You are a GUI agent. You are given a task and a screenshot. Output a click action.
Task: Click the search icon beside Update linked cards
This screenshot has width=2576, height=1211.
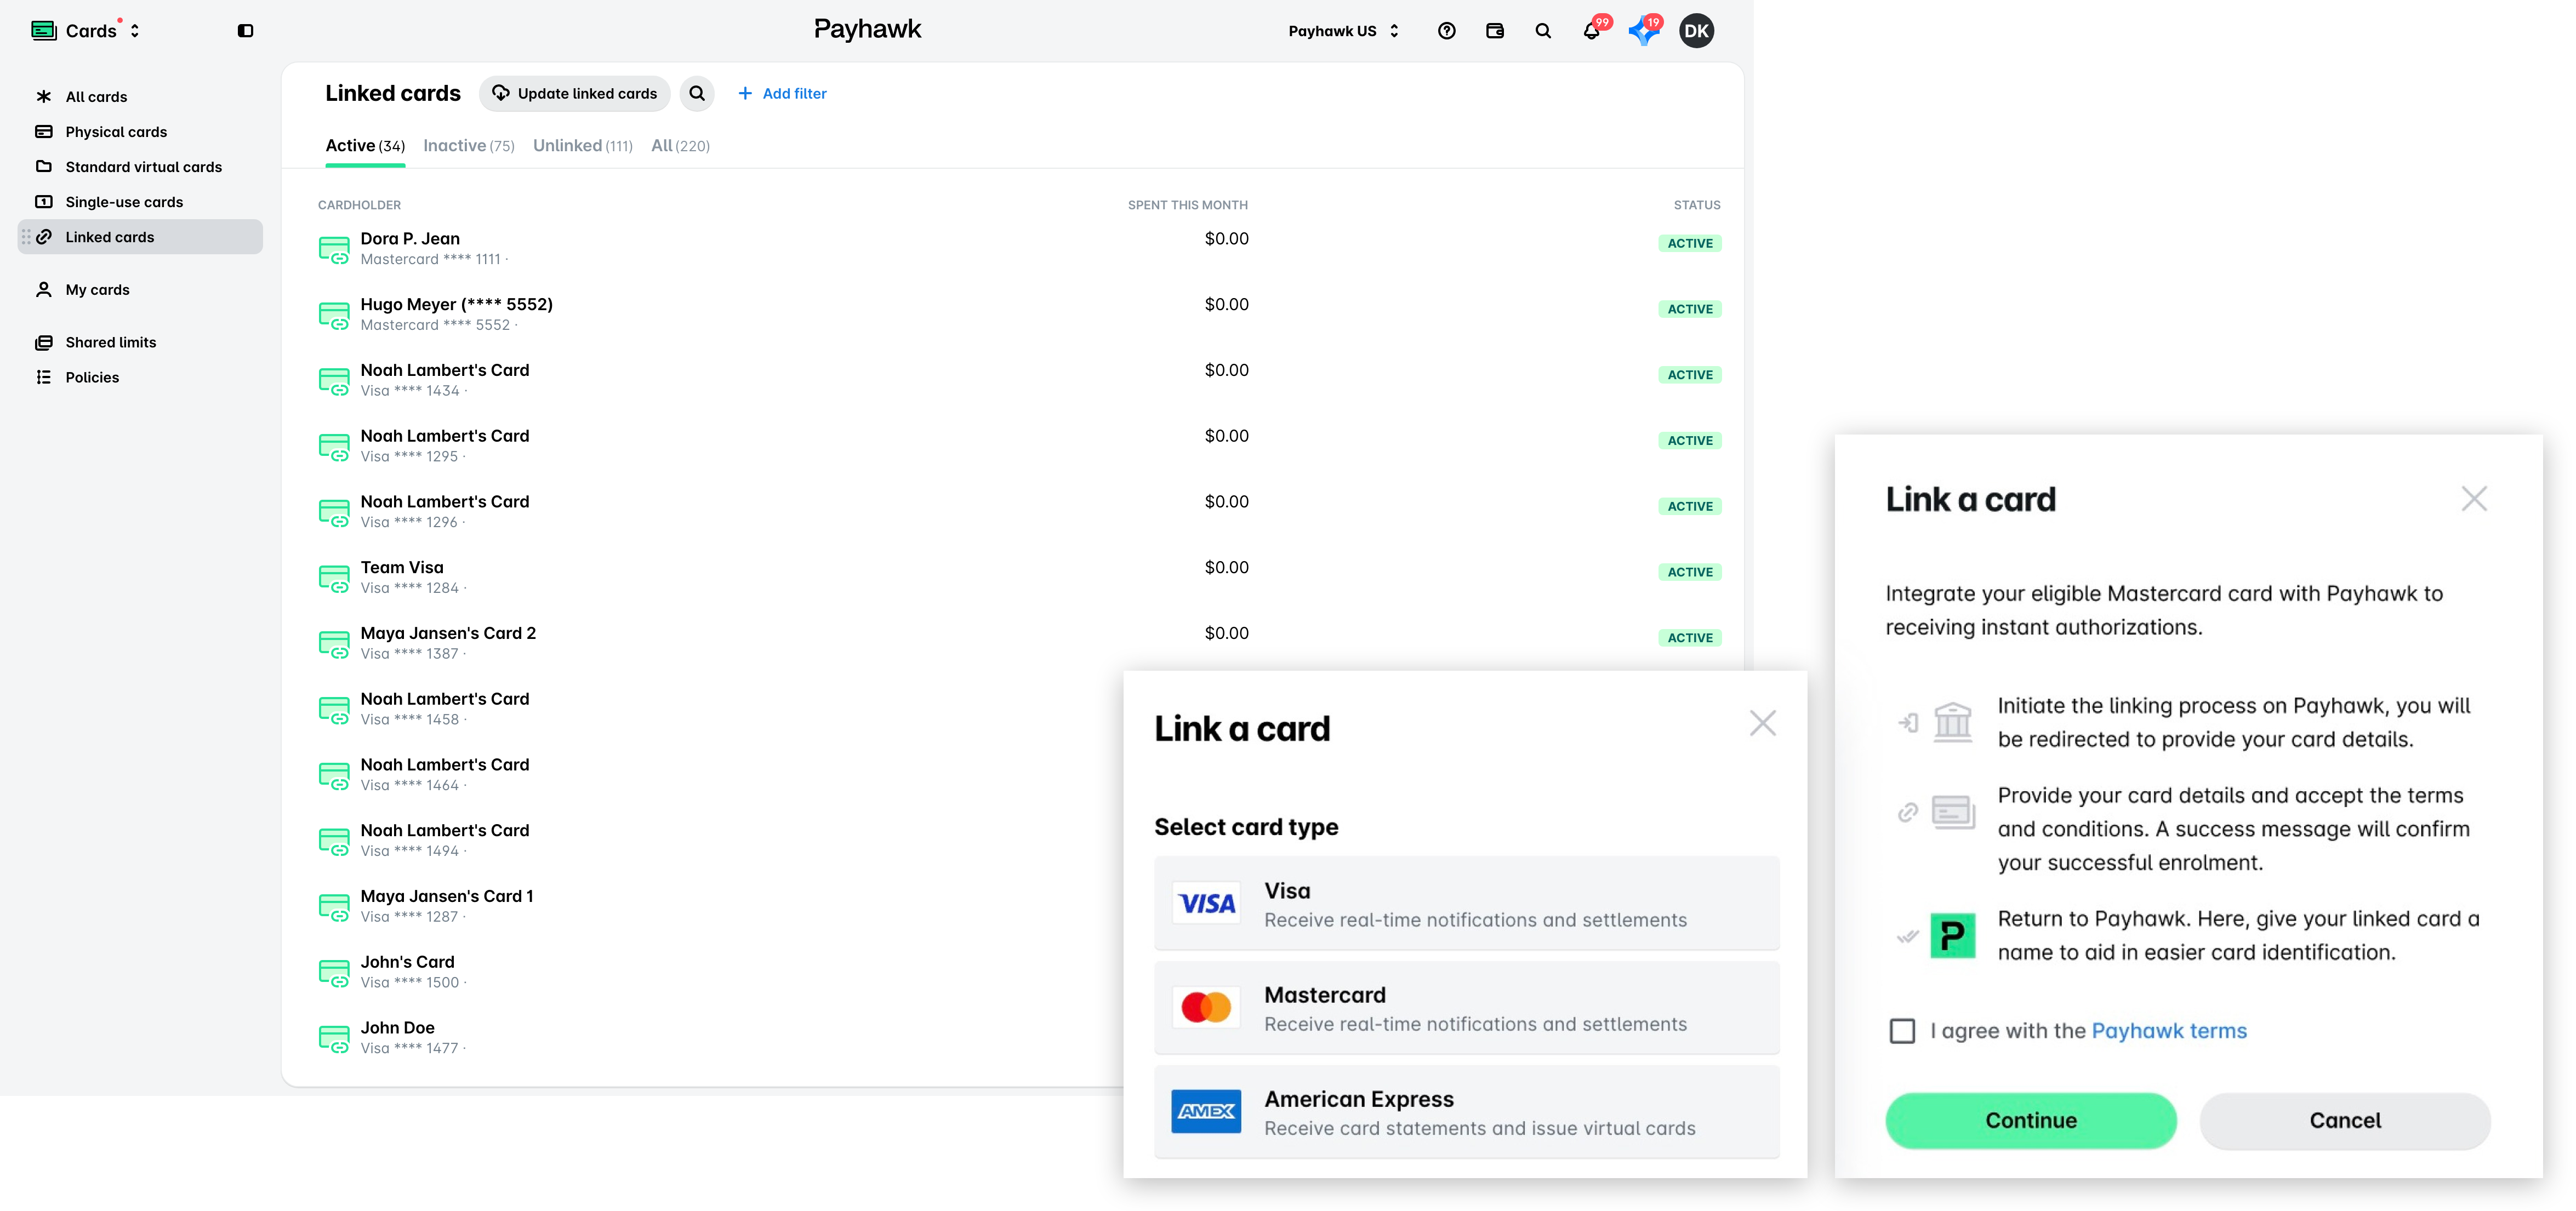[697, 93]
